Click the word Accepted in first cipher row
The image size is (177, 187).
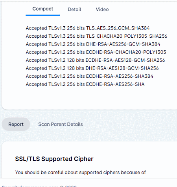36,28
